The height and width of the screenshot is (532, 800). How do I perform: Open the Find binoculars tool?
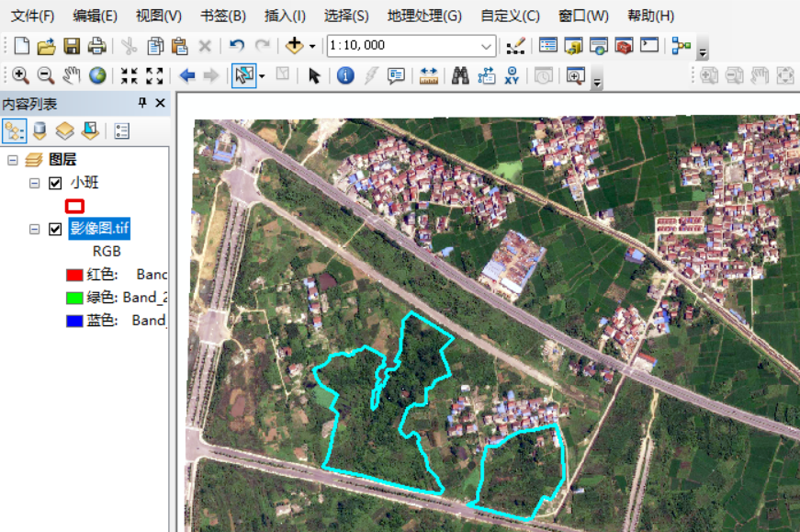click(x=460, y=75)
